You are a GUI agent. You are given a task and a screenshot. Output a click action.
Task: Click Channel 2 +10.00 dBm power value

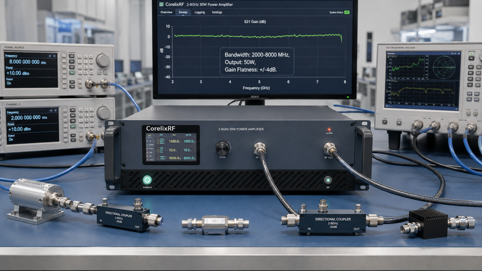coord(19,129)
